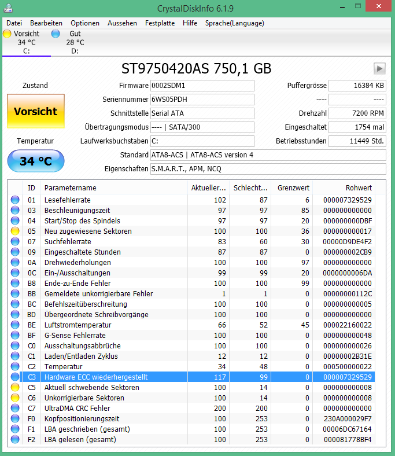Screen dimensions: 395x456
Task: Open the Sprache(Language) menu
Action: (235, 23)
